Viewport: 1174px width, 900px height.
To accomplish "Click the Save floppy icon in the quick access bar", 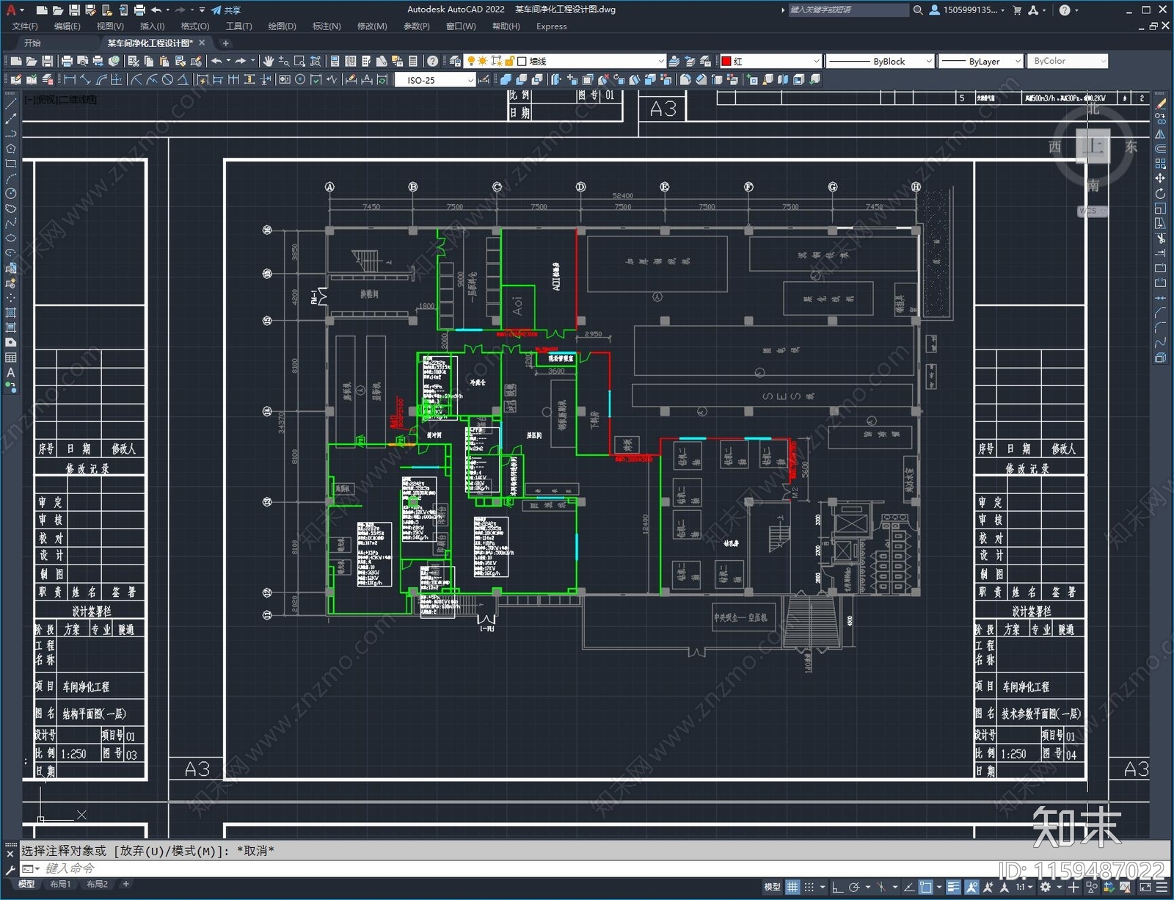I will (74, 10).
